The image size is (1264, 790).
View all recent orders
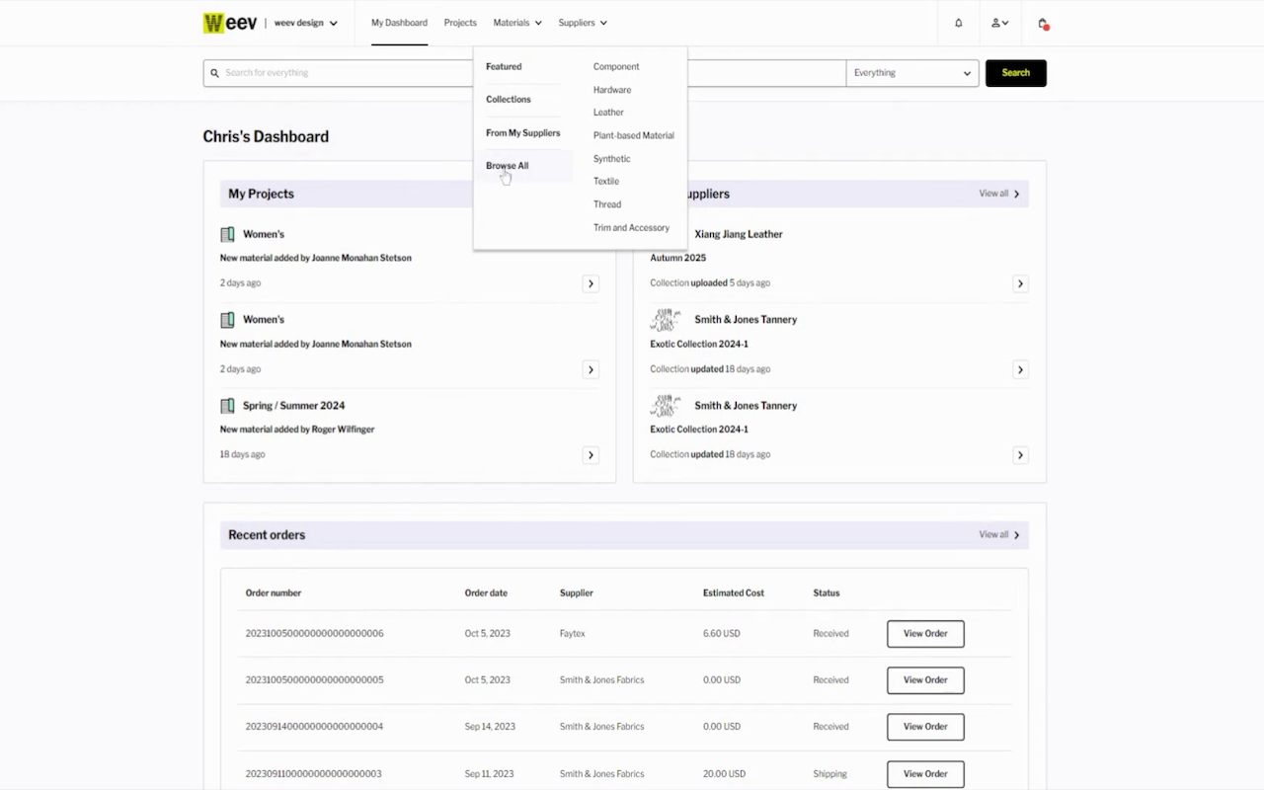999,535
